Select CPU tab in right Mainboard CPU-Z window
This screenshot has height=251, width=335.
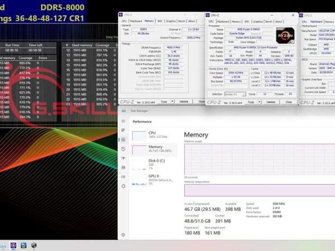(304, 22)
